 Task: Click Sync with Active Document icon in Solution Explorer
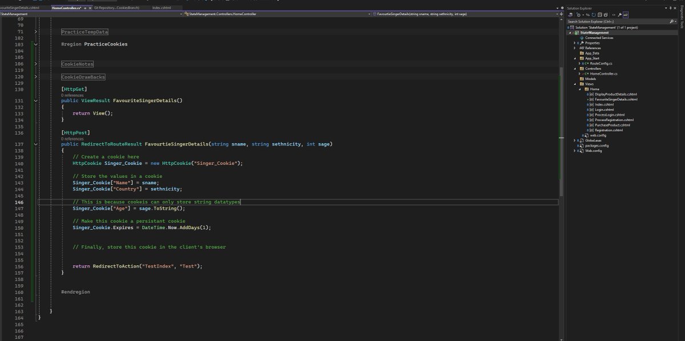click(x=588, y=14)
